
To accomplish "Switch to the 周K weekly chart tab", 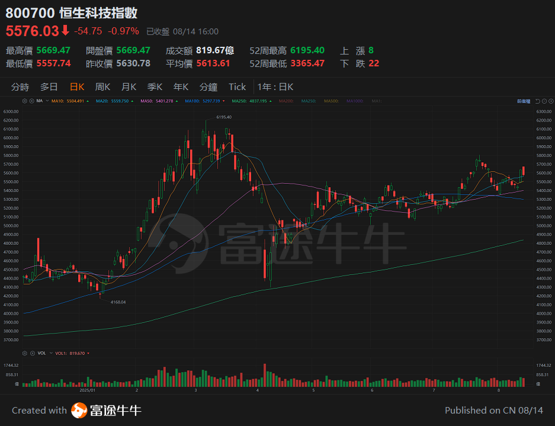I will 102,87.
